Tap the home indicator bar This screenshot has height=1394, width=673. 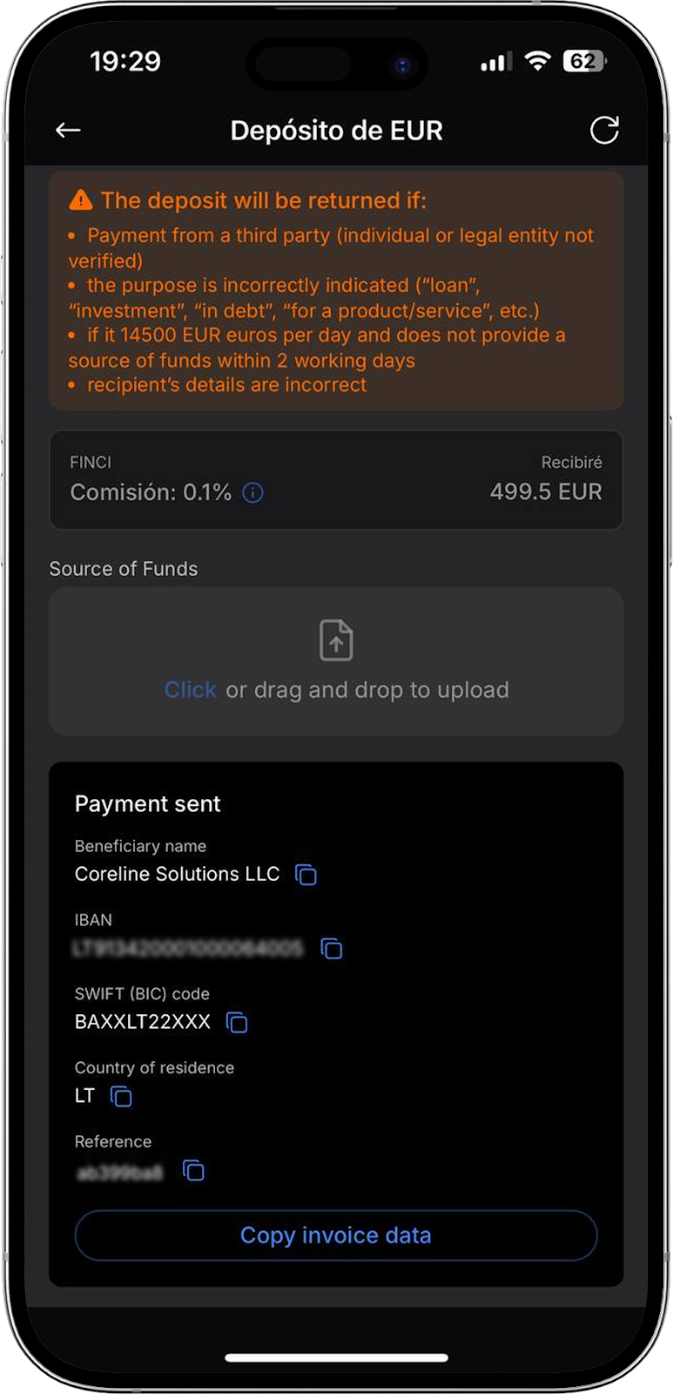point(336,1357)
